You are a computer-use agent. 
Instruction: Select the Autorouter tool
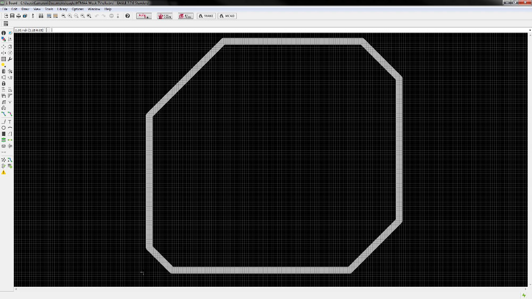[10, 160]
